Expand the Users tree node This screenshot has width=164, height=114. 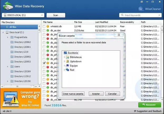tap(8, 66)
